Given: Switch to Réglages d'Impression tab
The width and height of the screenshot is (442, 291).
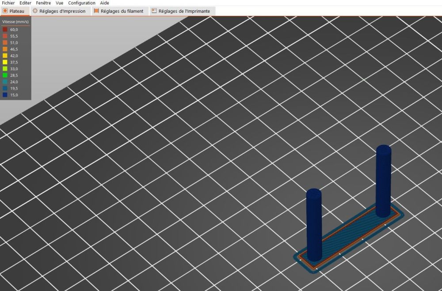Looking at the screenshot, I should coord(60,11).
